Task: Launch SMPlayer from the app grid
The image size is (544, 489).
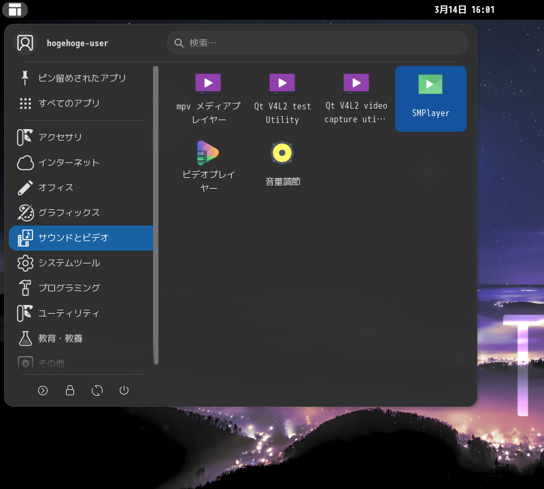Action: [430, 98]
